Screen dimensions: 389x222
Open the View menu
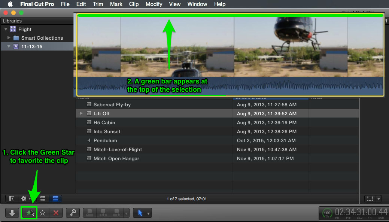(x=175, y=4)
